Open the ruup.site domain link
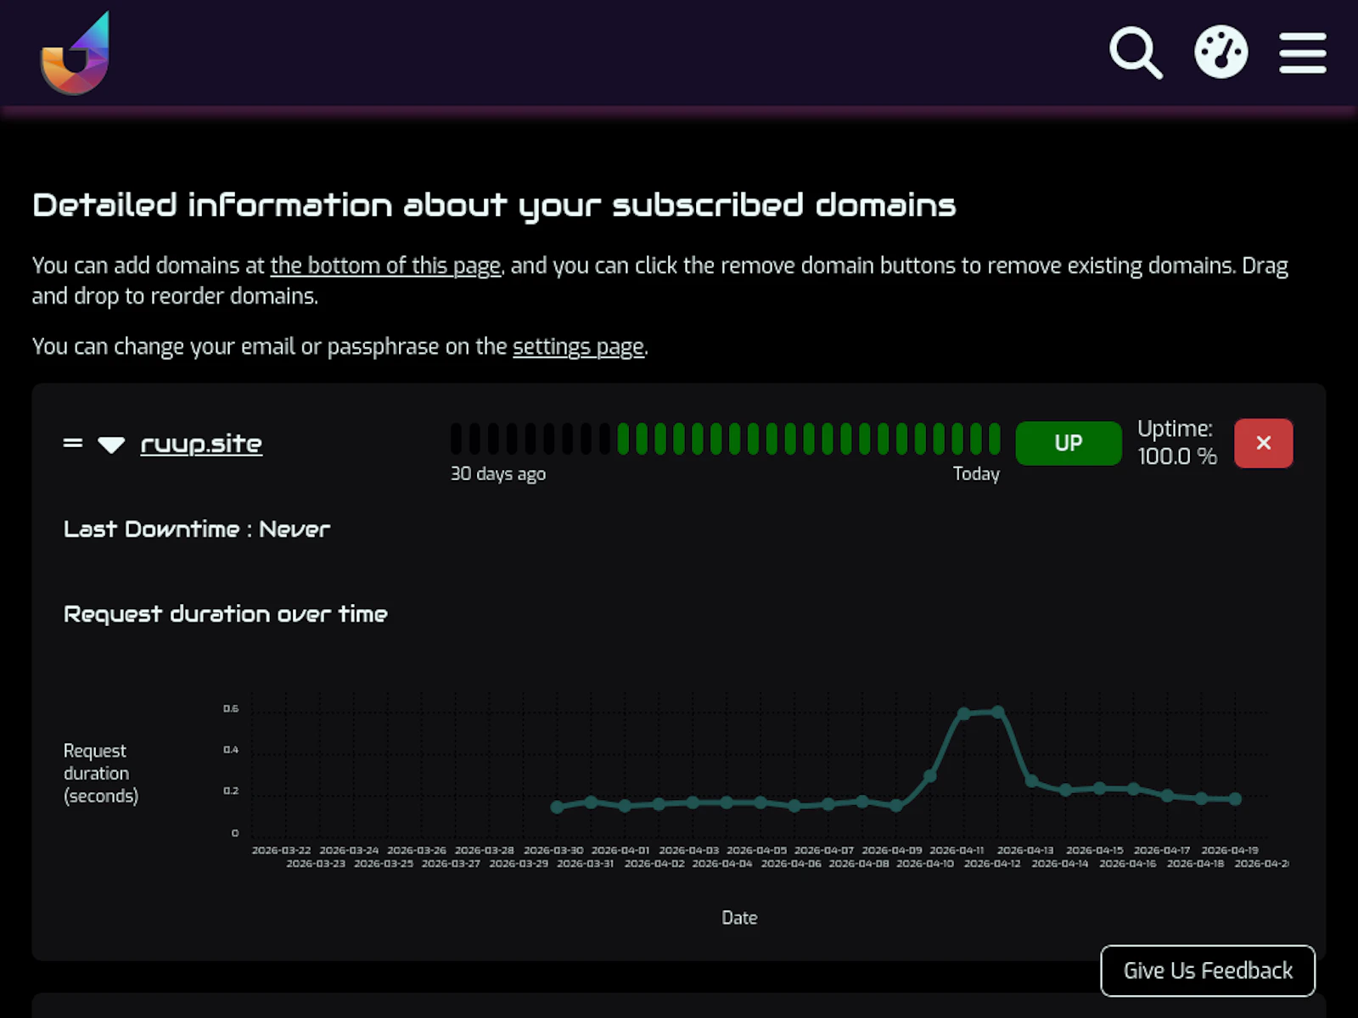This screenshot has width=1358, height=1018. pos(201,444)
